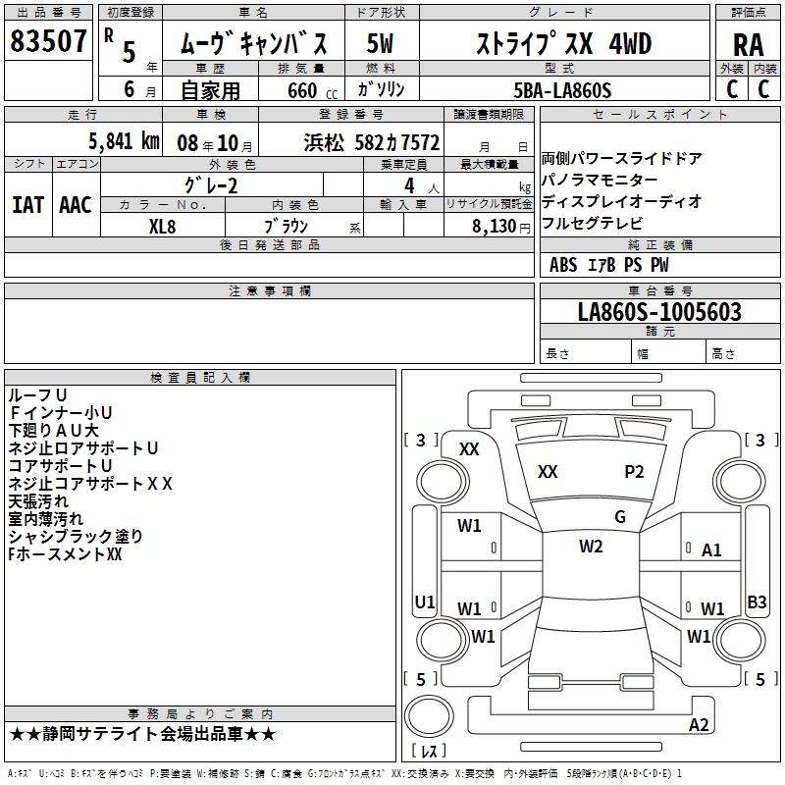
Task: Select the fuel type ガソリン
Action: pyautogui.click(x=381, y=89)
